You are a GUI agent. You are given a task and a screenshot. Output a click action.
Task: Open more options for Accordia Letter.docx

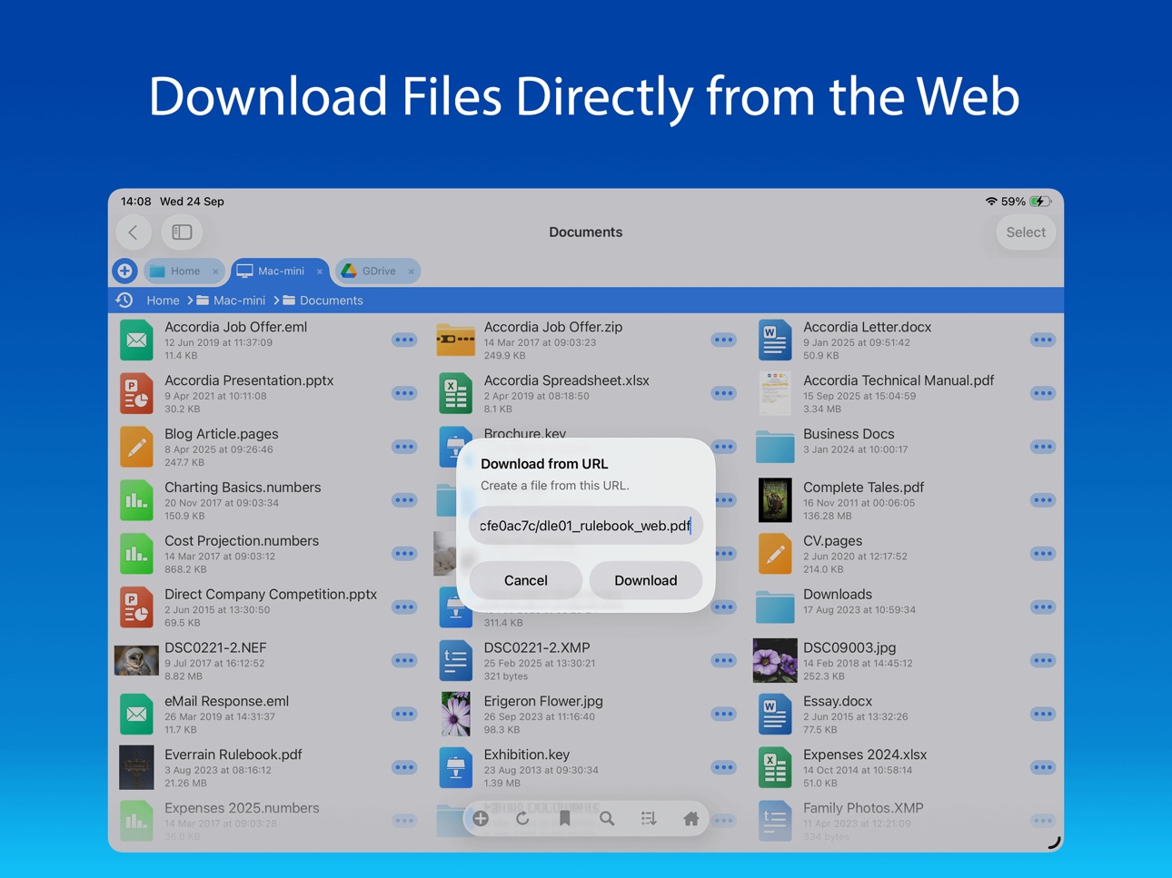(x=1043, y=340)
